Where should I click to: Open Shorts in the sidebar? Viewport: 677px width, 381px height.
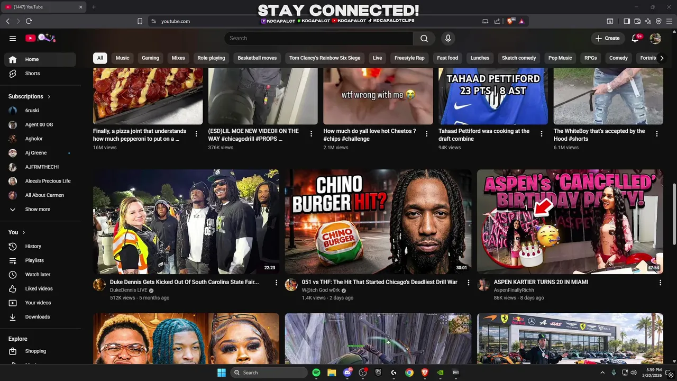pos(40,74)
